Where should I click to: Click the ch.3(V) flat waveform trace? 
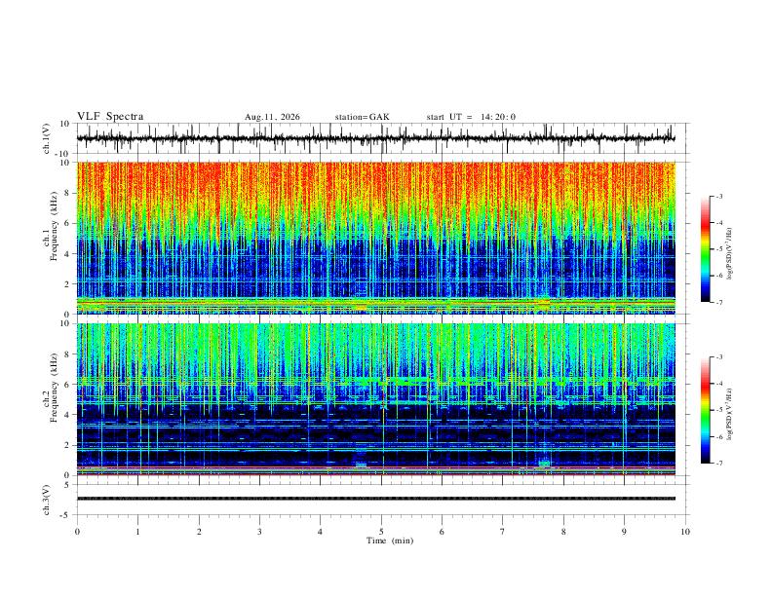coord(376,499)
